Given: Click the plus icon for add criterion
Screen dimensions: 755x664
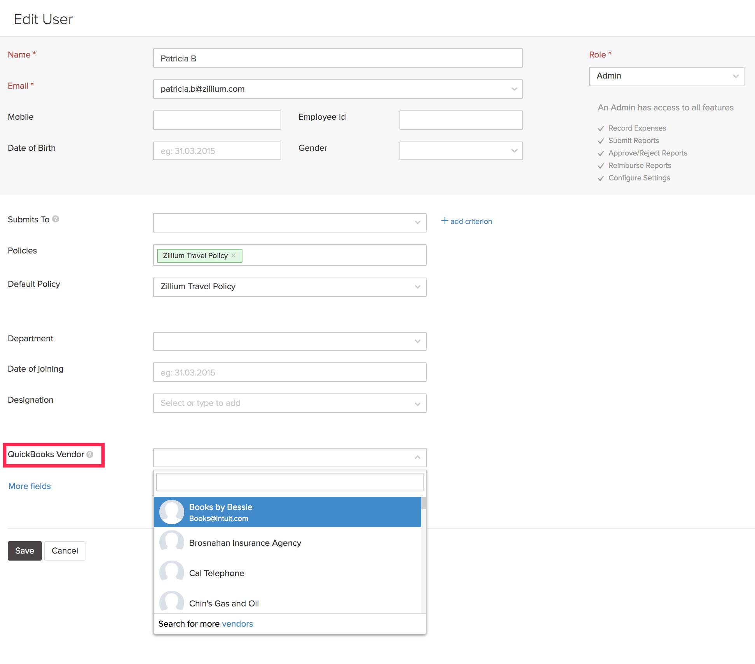Looking at the screenshot, I should coord(445,221).
